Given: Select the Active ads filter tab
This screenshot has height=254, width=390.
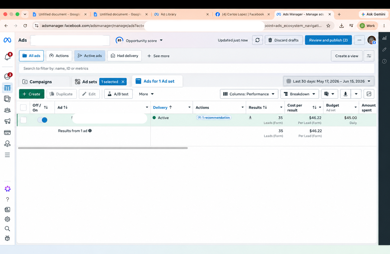Looking at the screenshot, I should click(90, 56).
